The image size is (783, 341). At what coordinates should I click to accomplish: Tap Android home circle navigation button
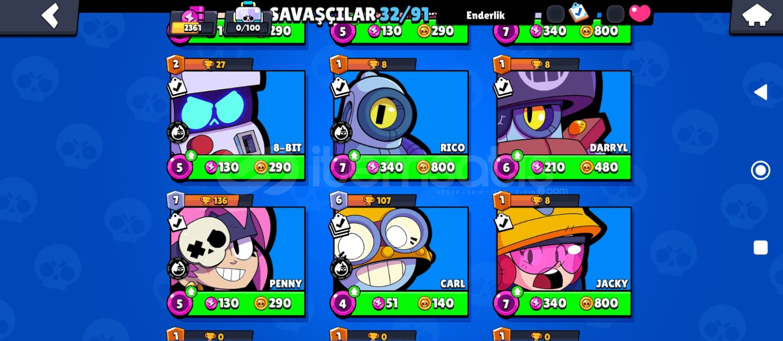pos(760,170)
